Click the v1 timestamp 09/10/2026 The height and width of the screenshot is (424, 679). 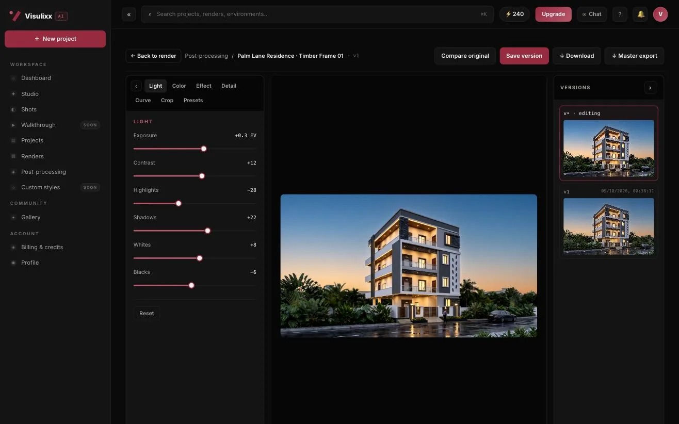click(x=627, y=191)
